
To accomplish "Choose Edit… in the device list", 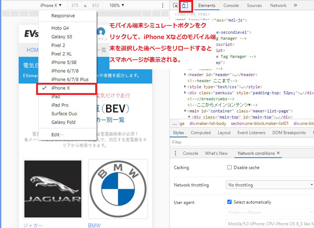I will pos(68,135).
